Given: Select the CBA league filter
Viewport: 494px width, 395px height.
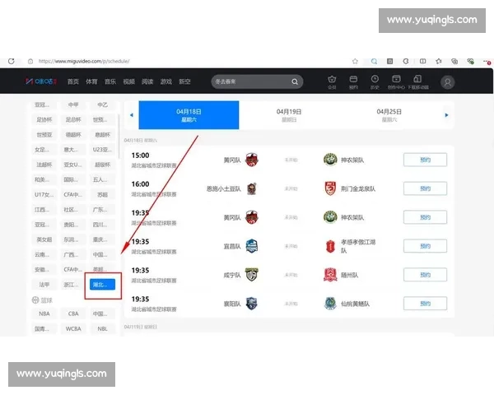Looking at the screenshot, I should [x=73, y=314].
